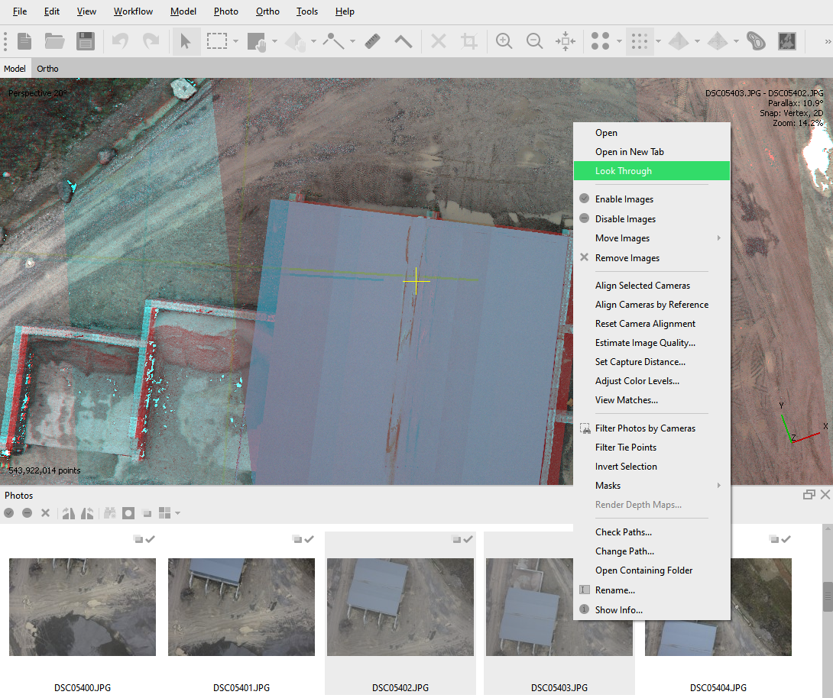Click the Reset View icon in toolbar
833x698 pixels.
pyautogui.click(x=566, y=41)
